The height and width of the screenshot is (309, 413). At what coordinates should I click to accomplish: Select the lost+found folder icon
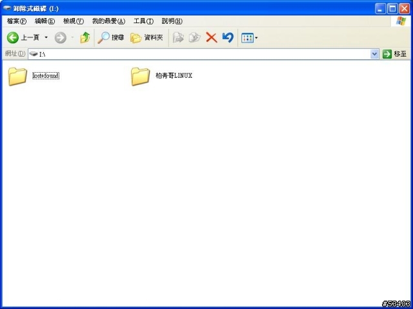[x=17, y=76]
